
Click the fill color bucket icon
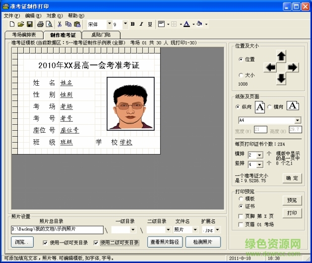(x=199, y=24)
